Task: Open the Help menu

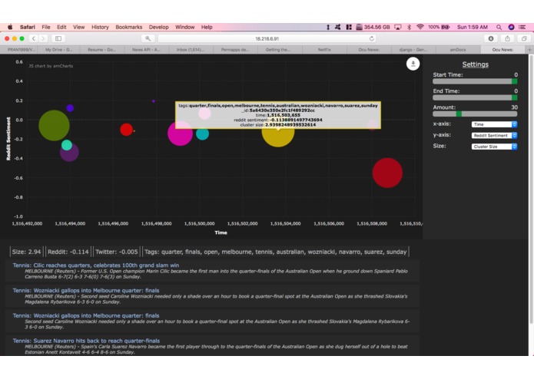Action: (207, 27)
